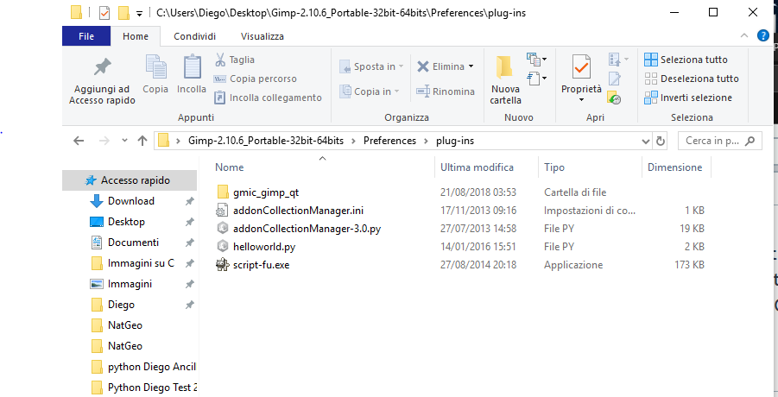
Task: Open Download in the navigation pane
Action: [x=131, y=201]
